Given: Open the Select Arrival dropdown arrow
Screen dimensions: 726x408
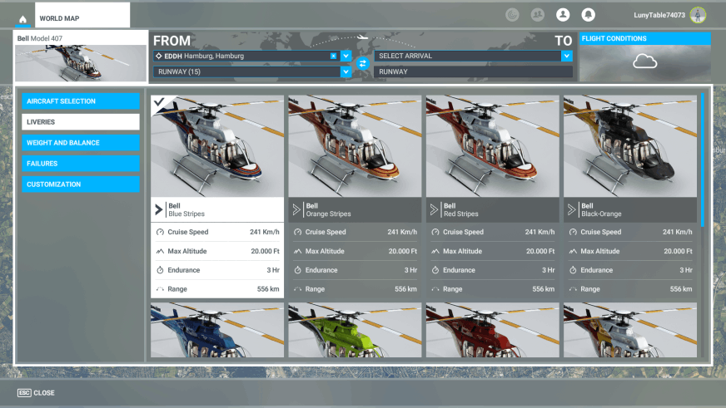Looking at the screenshot, I should coord(566,56).
